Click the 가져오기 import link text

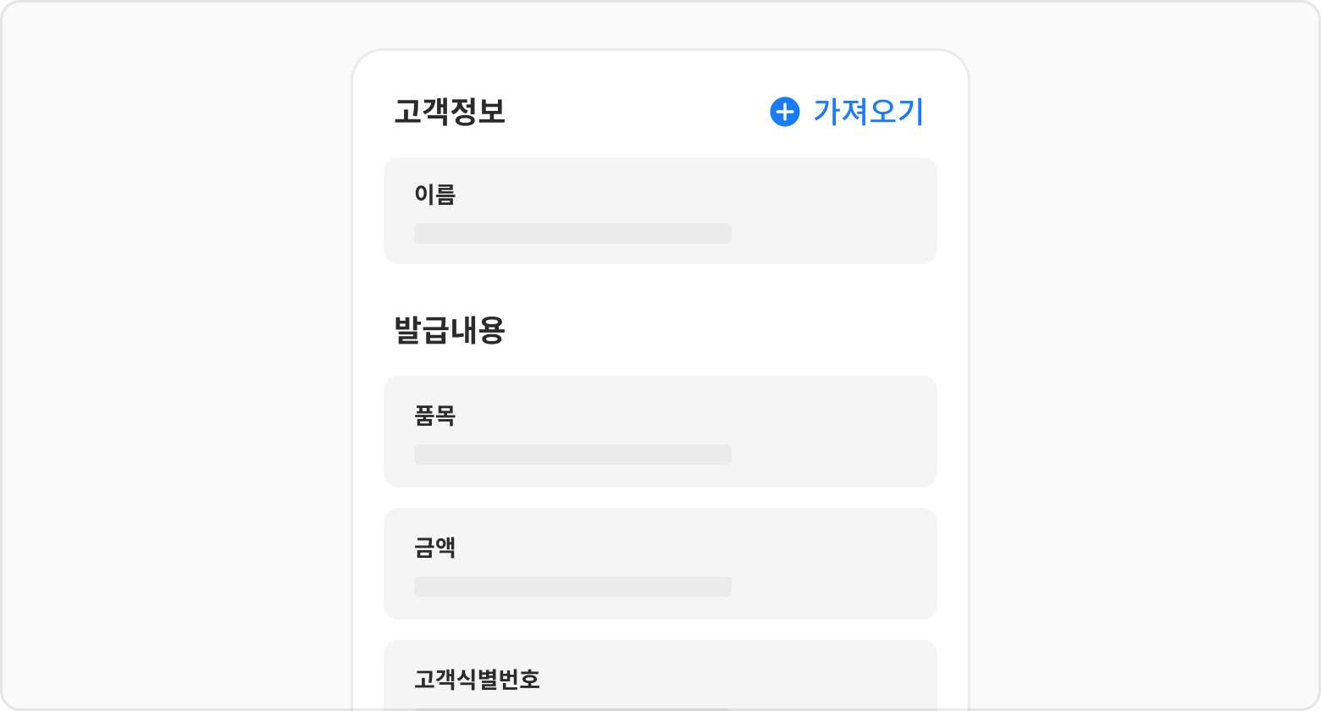point(868,112)
